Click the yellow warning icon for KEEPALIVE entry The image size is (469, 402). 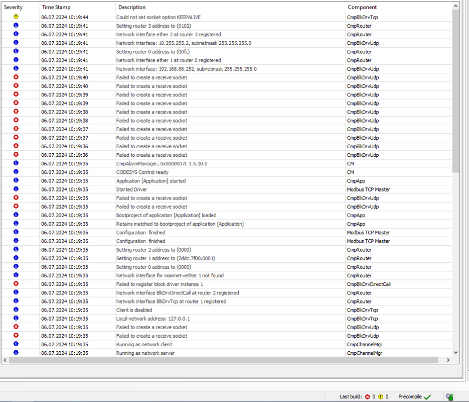click(x=16, y=17)
